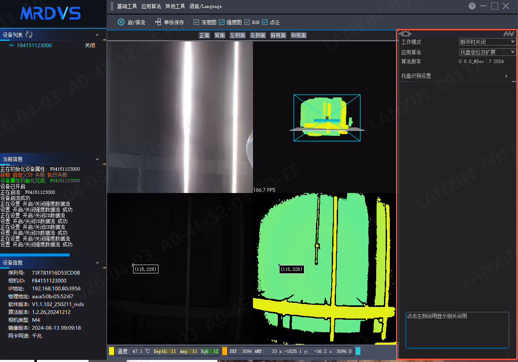Image resolution: width=518 pixels, height=362 pixels.
Task: Expand the 托盘识别设置 section arrow
Action: (x=506, y=76)
